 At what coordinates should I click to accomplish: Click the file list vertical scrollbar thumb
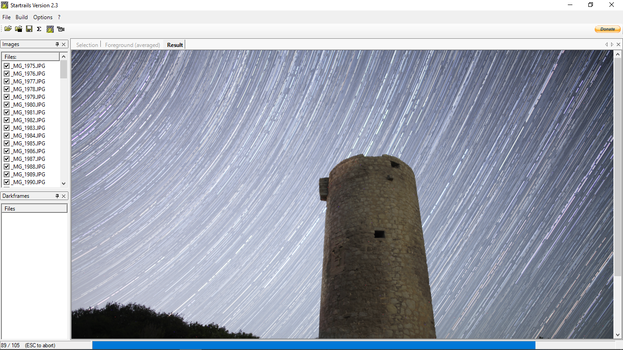click(x=63, y=69)
